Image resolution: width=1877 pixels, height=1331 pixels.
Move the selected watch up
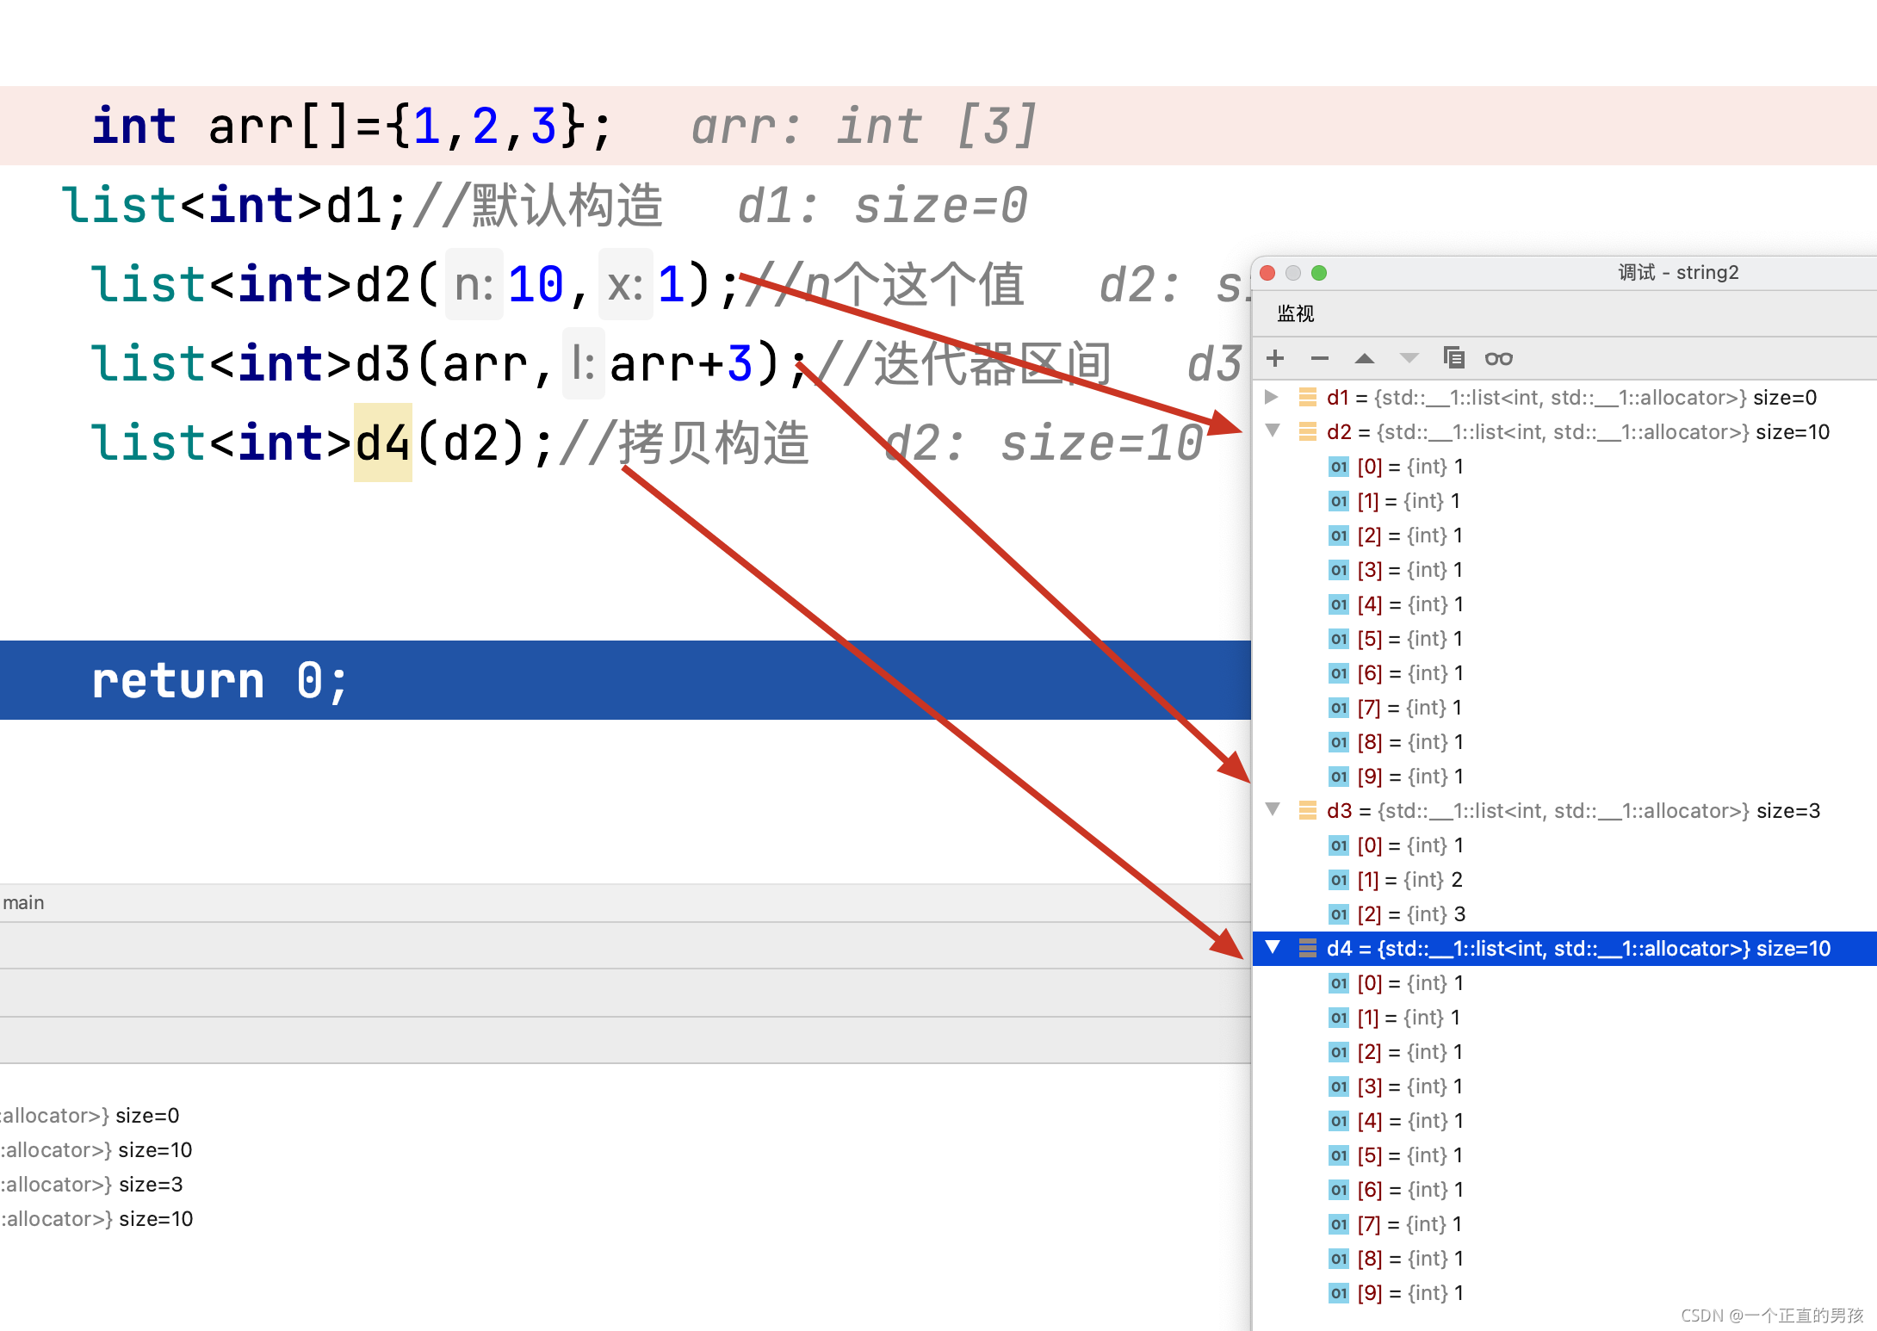[1364, 358]
